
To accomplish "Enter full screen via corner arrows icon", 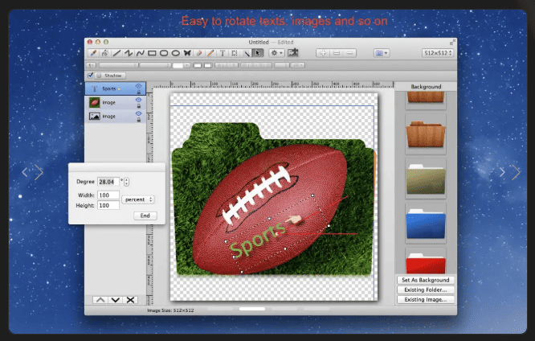I will pyautogui.click(x=451, y=43).
